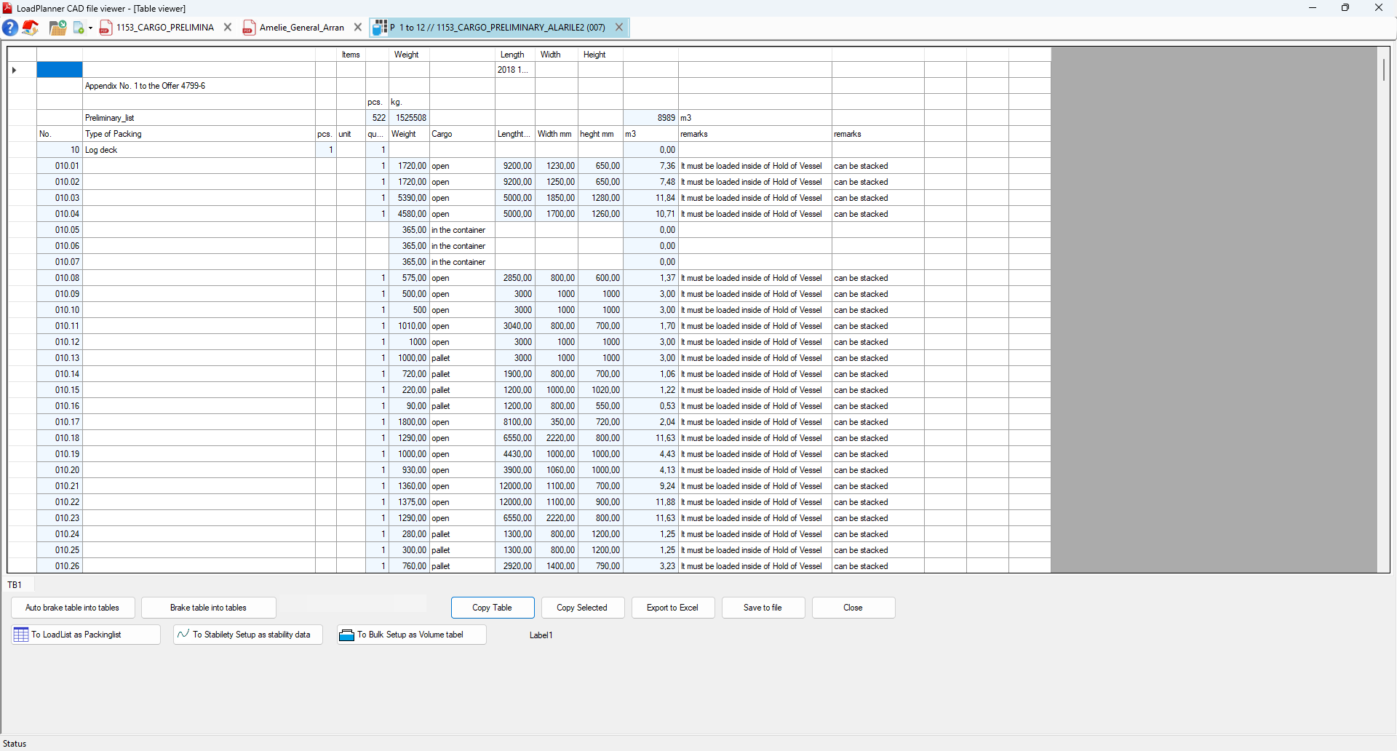1397x751 pixels.
Task: Click the row selector arrow in the first row
Action: pos(14,70)
